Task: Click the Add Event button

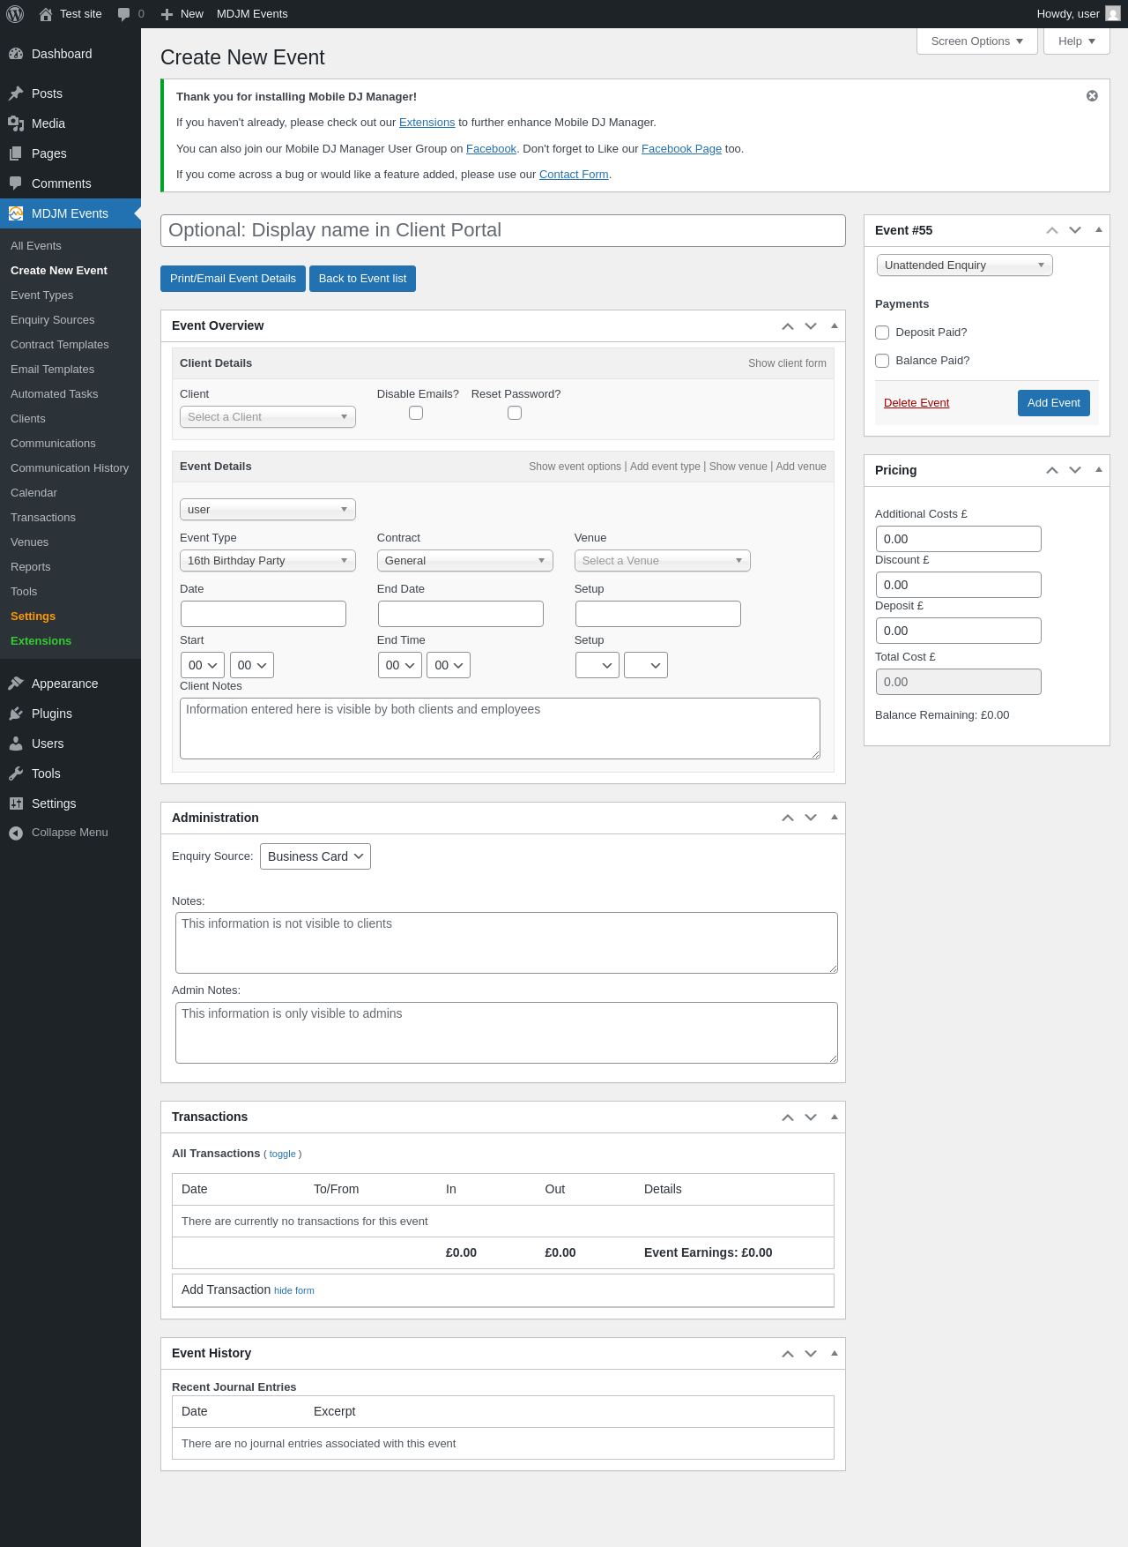Action: coord(1054,403)
